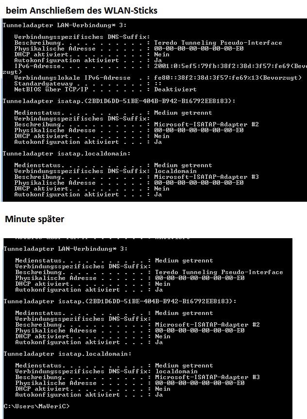Click 'Microsoft-ISATAP-Adapter #2' in the bottom console
This screenshot has width=307, height=419.
click(x=207, y=325)
